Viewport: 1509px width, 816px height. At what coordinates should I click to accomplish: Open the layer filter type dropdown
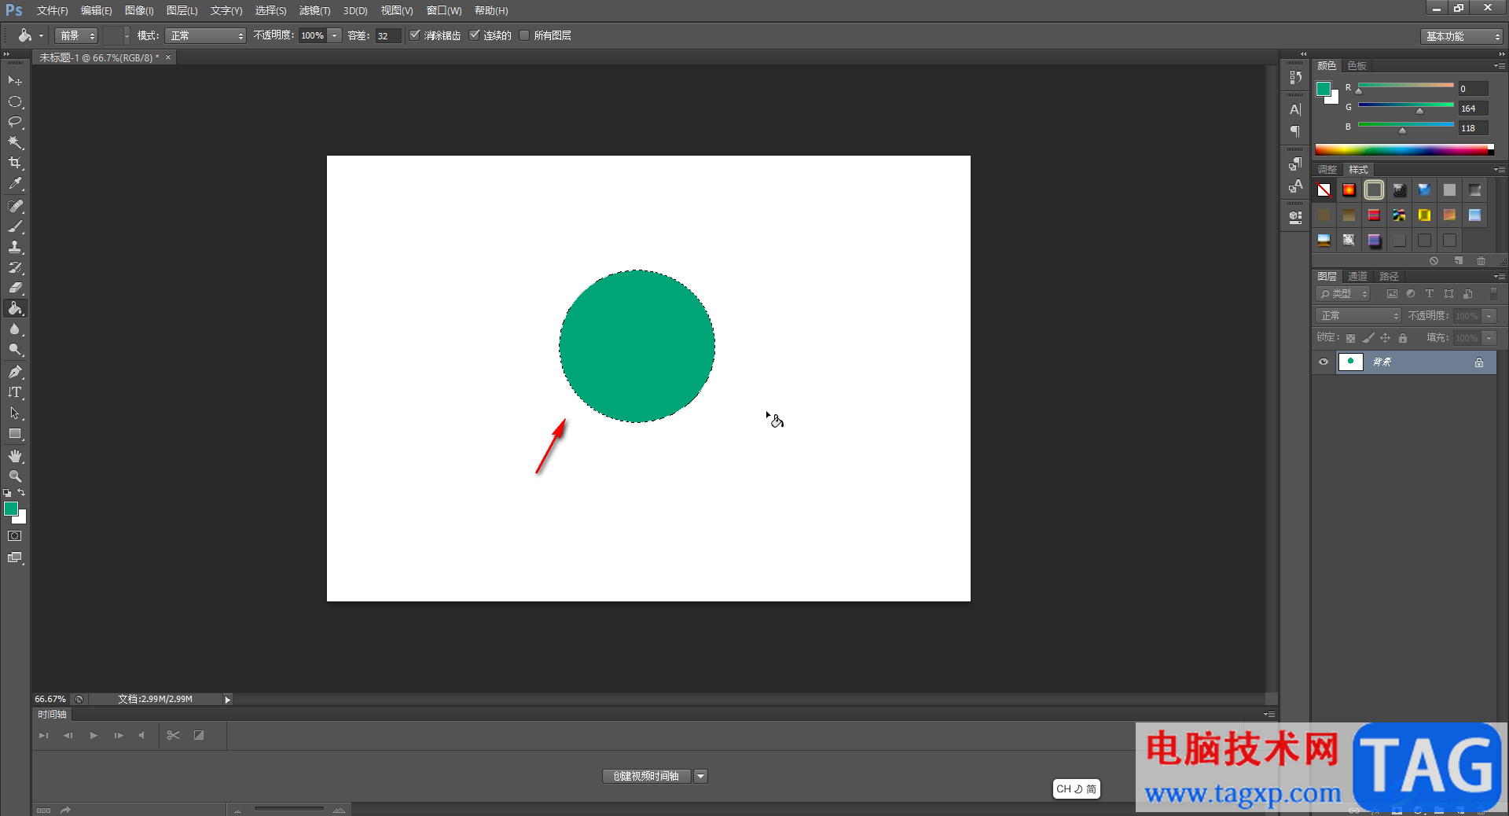click(1343, 294)
